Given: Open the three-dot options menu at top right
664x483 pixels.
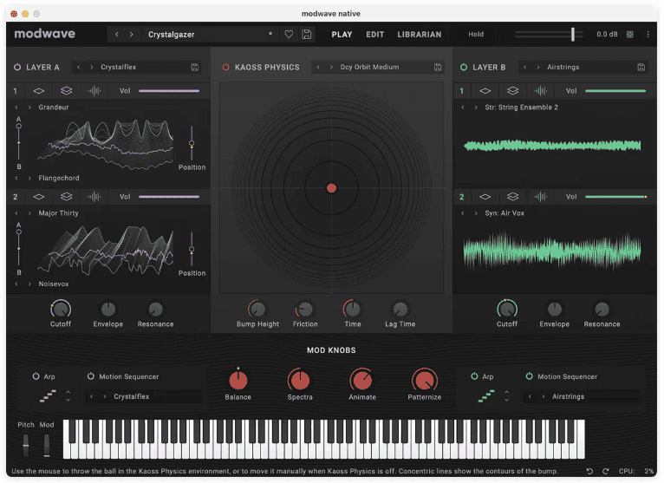Looking at the screenshot, I should pyautogui.click(x=648, y=35).
